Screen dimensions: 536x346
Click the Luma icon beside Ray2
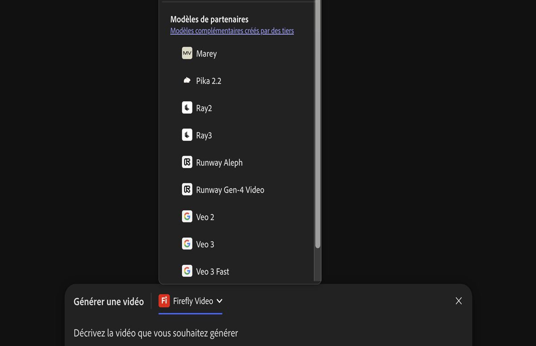pos(187,108)
